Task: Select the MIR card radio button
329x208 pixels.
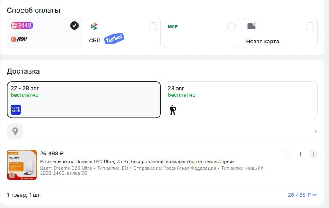Action: pos(231,26)
